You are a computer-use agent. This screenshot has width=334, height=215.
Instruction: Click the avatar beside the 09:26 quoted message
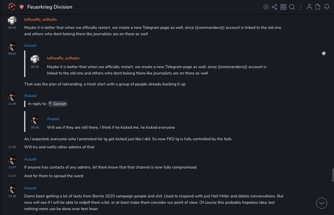[35, 119]
